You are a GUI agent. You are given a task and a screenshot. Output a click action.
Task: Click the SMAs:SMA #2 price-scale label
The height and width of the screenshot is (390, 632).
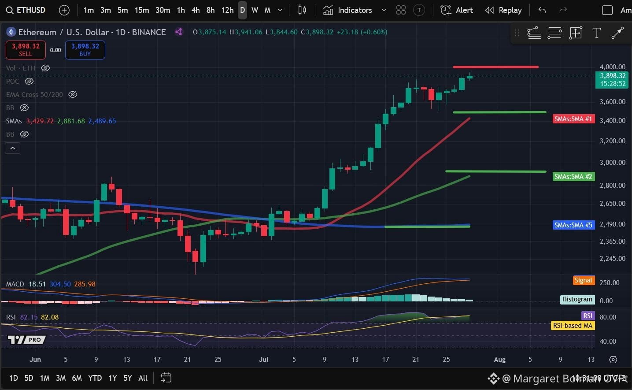[573, 177]
